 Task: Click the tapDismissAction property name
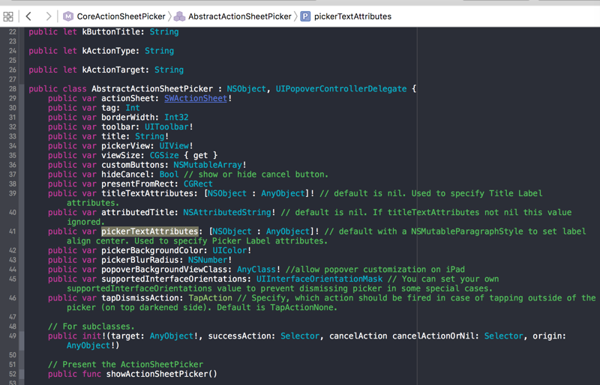tap(140, 298)
